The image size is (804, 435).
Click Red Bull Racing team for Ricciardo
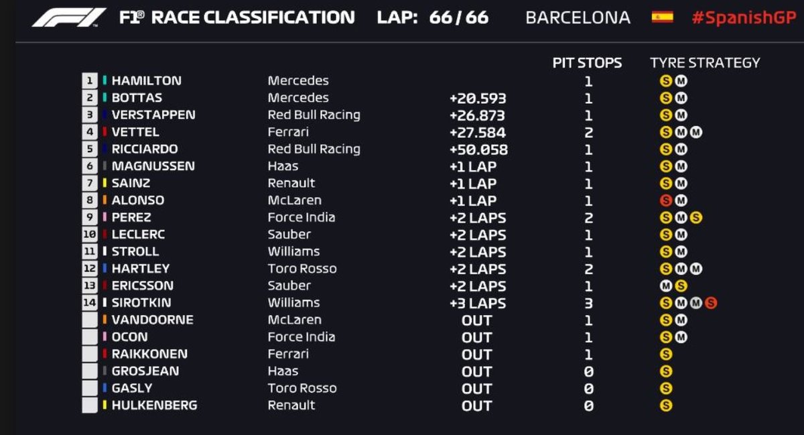click(314, 149)
